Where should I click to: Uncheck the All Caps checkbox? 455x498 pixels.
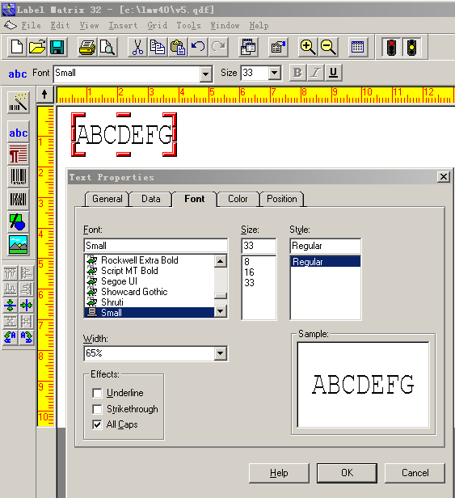97,424
